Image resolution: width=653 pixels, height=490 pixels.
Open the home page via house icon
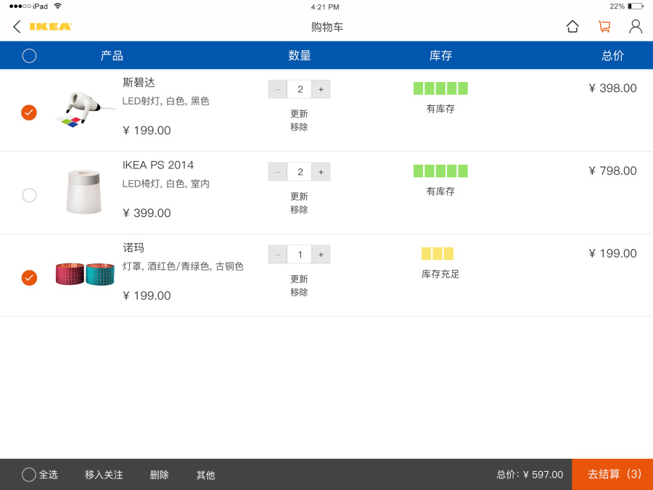pos(572,26)
